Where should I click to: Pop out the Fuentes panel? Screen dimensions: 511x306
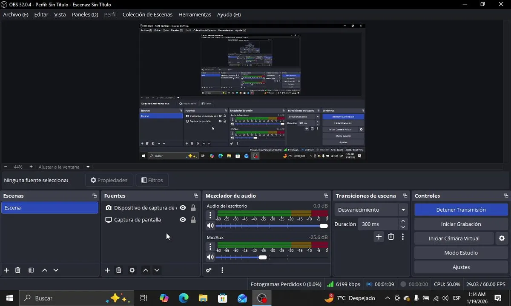click(x=196, y=196)
